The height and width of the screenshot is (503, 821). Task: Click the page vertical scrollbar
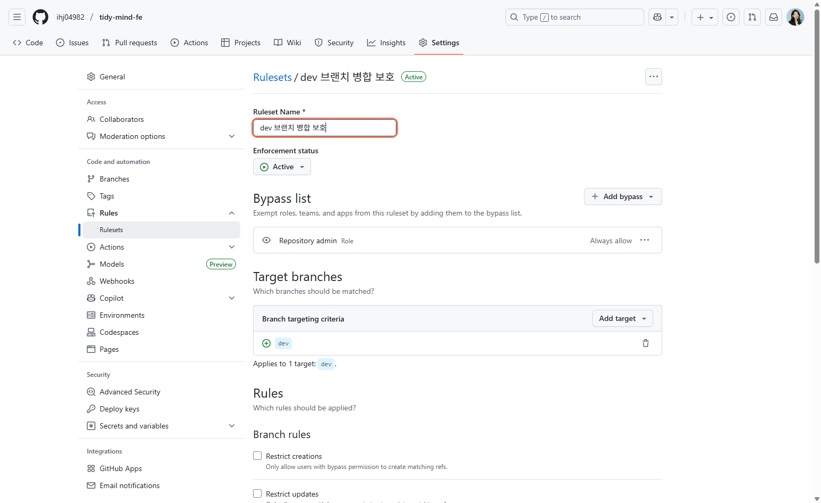[817, 136]
